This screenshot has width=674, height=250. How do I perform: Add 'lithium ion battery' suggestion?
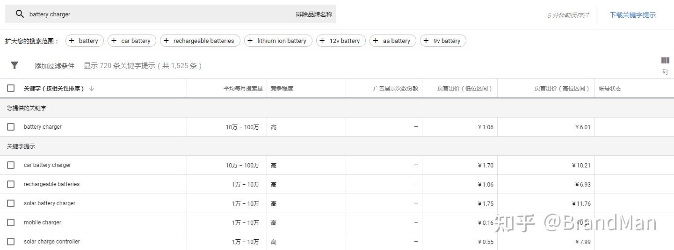[277, 41]
